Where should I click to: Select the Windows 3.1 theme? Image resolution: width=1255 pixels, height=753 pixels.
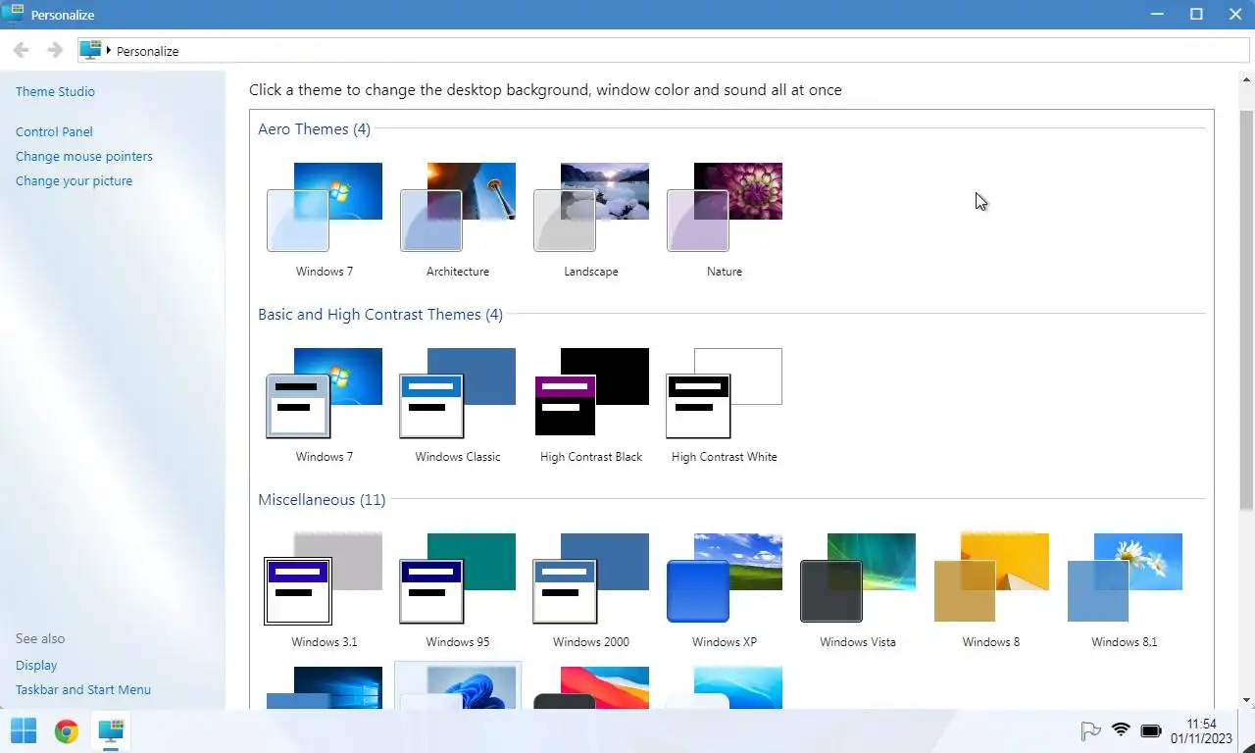(325, 590)
